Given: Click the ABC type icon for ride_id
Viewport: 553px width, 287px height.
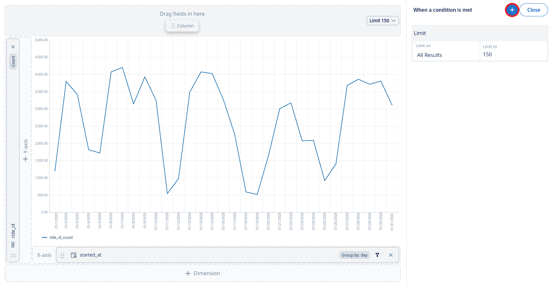Looking at the screenshot, I should [x=13, y=244].
